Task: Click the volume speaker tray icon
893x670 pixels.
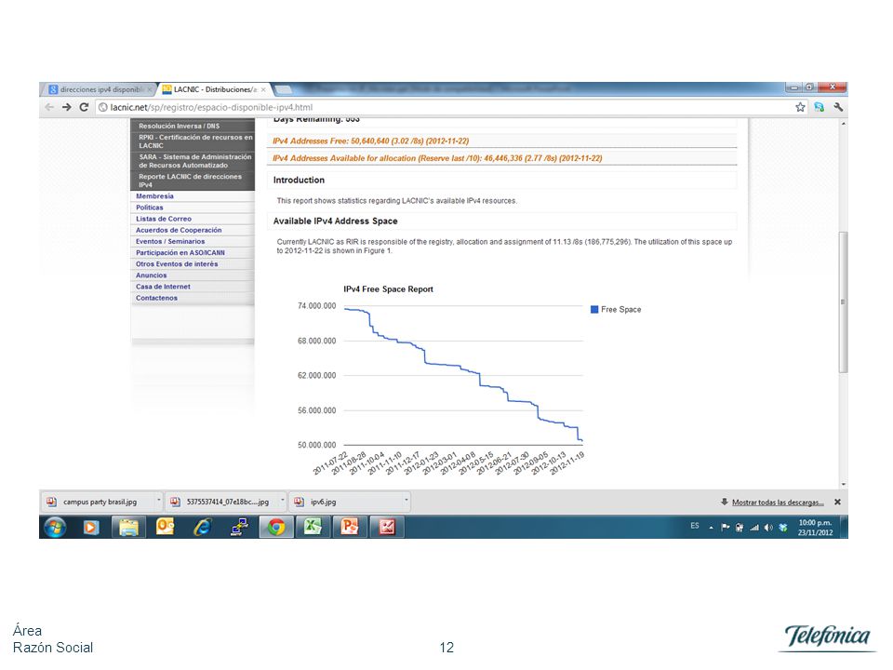Action: point(768,528)
